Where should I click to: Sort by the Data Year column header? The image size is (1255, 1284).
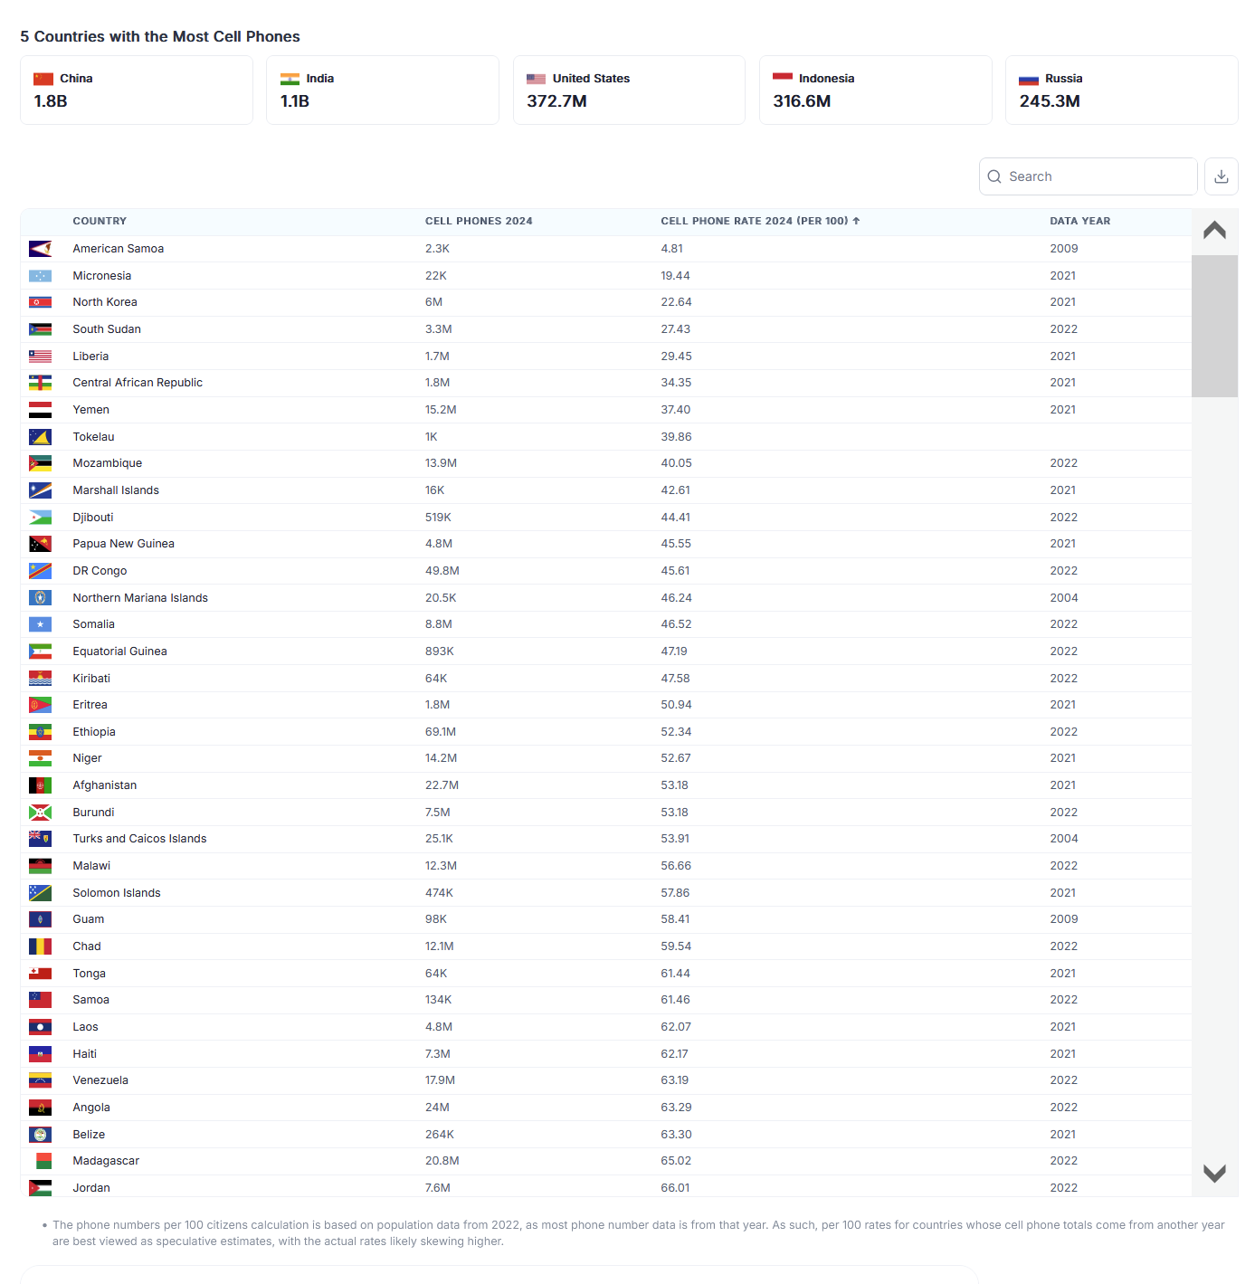point(1079,221)
